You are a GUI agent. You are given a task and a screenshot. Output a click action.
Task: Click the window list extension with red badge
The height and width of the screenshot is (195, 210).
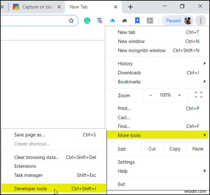pos(99,21)
